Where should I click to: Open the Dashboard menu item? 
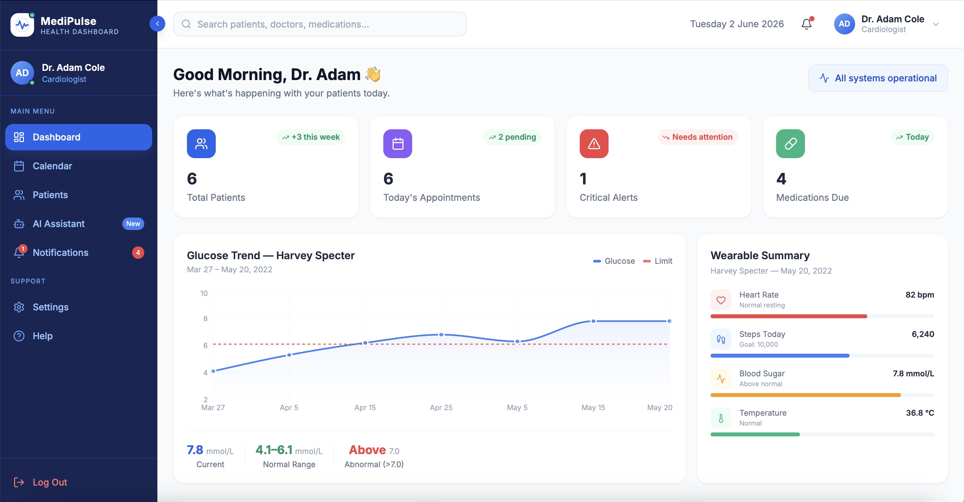pos(79,137)
